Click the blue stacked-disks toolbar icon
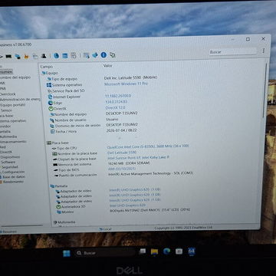The image size is (276, 276). (65, 55)
